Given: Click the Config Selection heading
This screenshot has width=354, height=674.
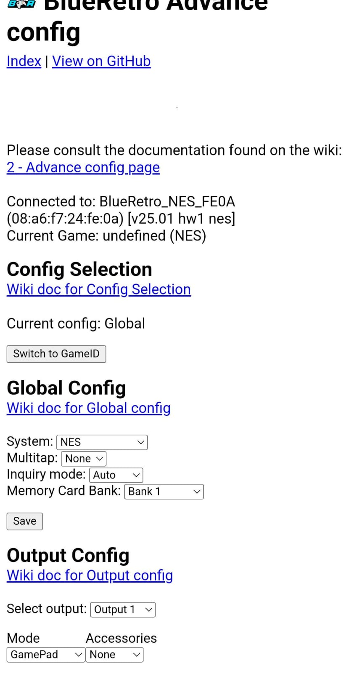Looking at the screenshot, I should pyautogui.click(x=79, y=269).
